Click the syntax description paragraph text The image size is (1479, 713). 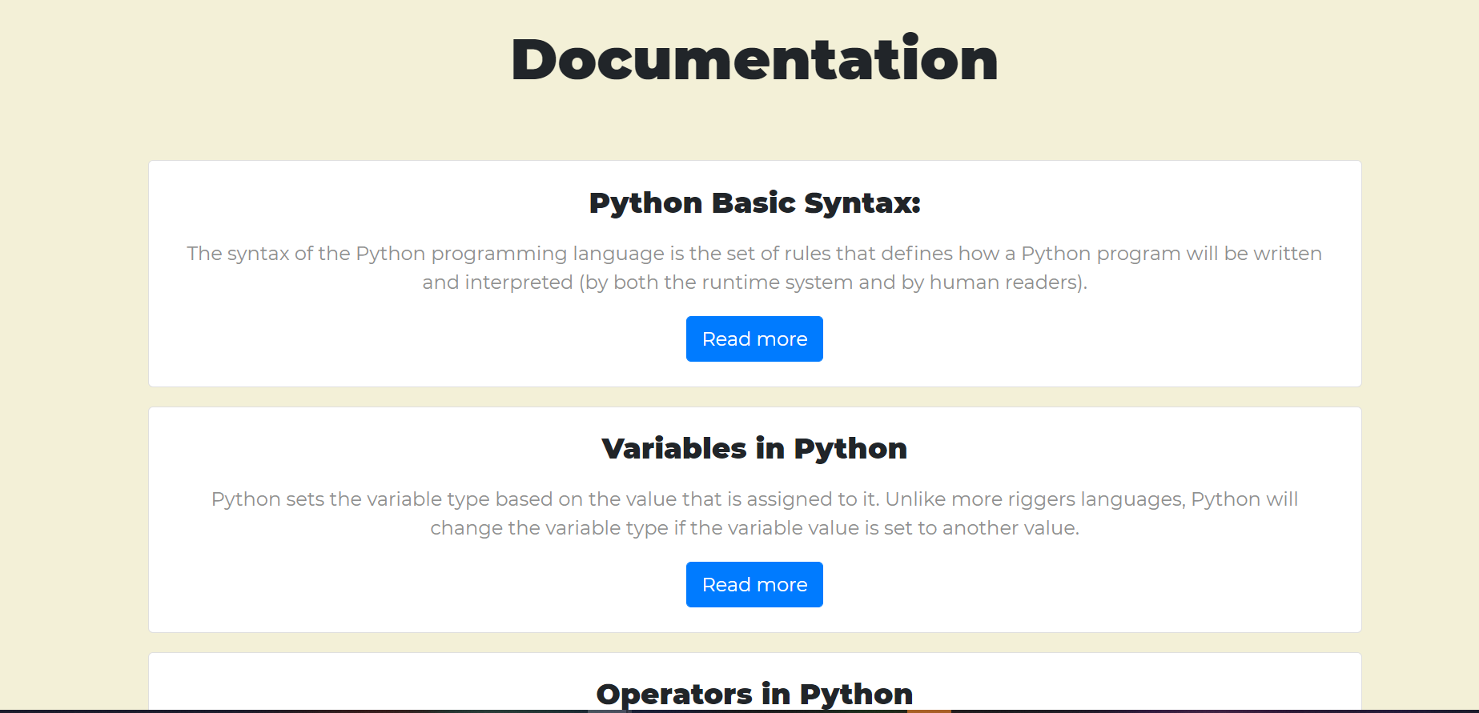(x=754, y=268)
